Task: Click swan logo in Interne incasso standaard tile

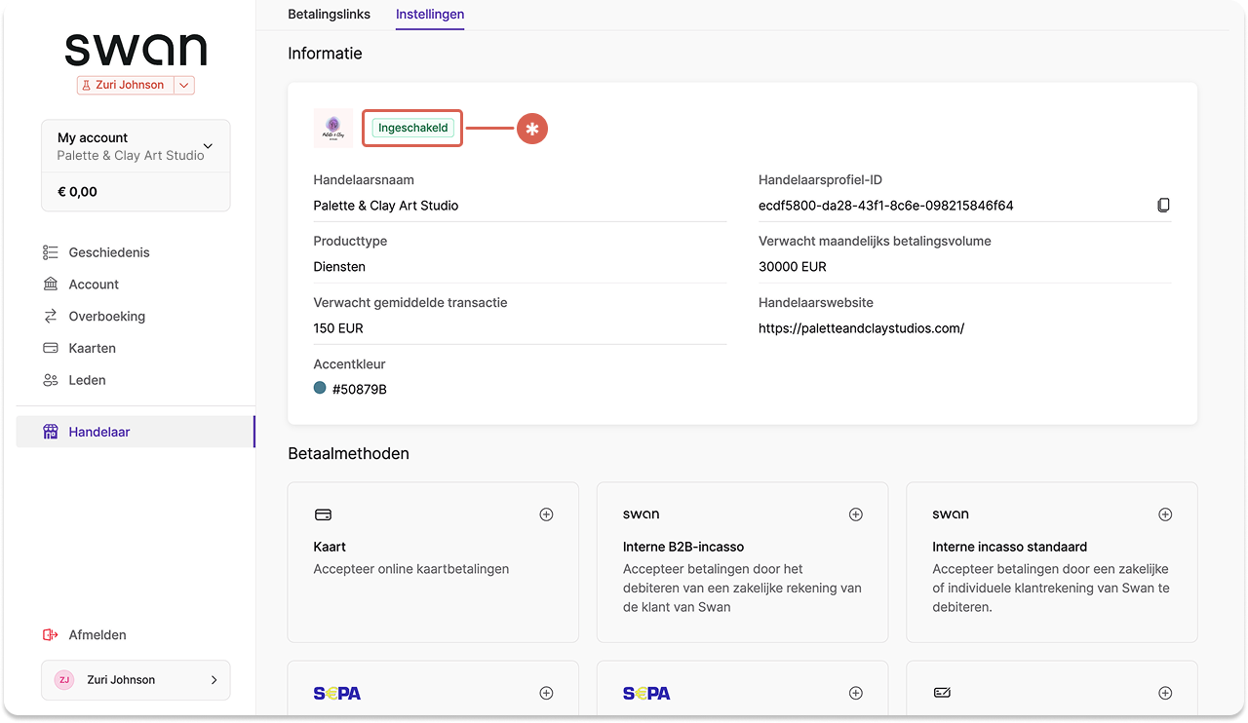Action: 951,514
